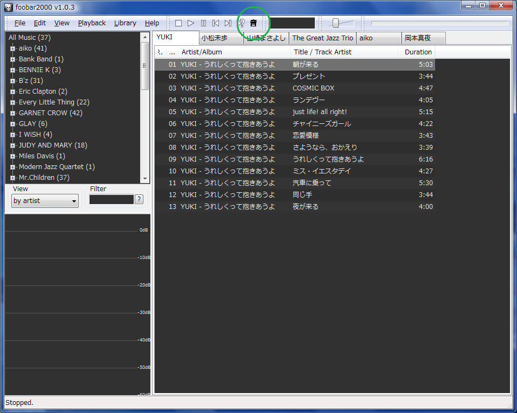This screenshot has height=413, width=517.
Task: Select track 05 just life! all right!
Action: [295, 112]
